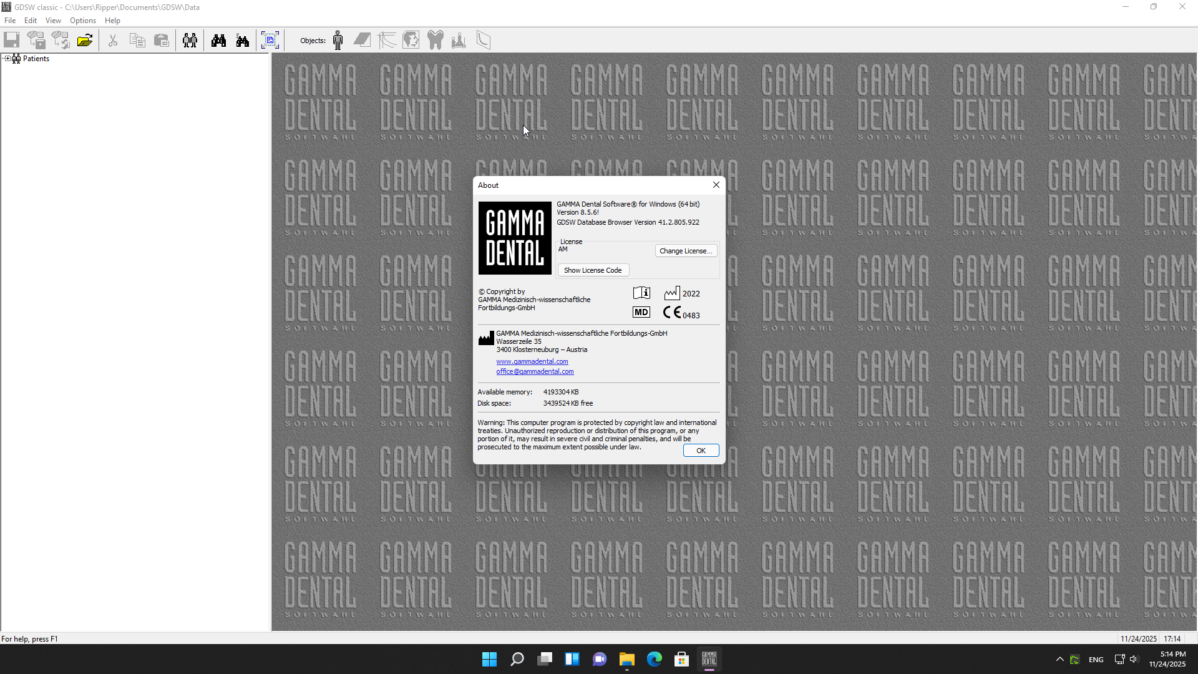Open Windows Search from the taskbar
1198x674 pixels.
[x=517, y=659]
